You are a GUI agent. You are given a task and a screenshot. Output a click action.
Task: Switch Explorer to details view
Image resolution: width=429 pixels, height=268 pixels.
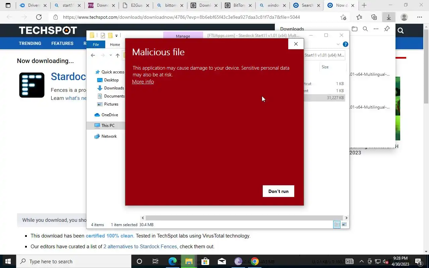click(337, 224)
